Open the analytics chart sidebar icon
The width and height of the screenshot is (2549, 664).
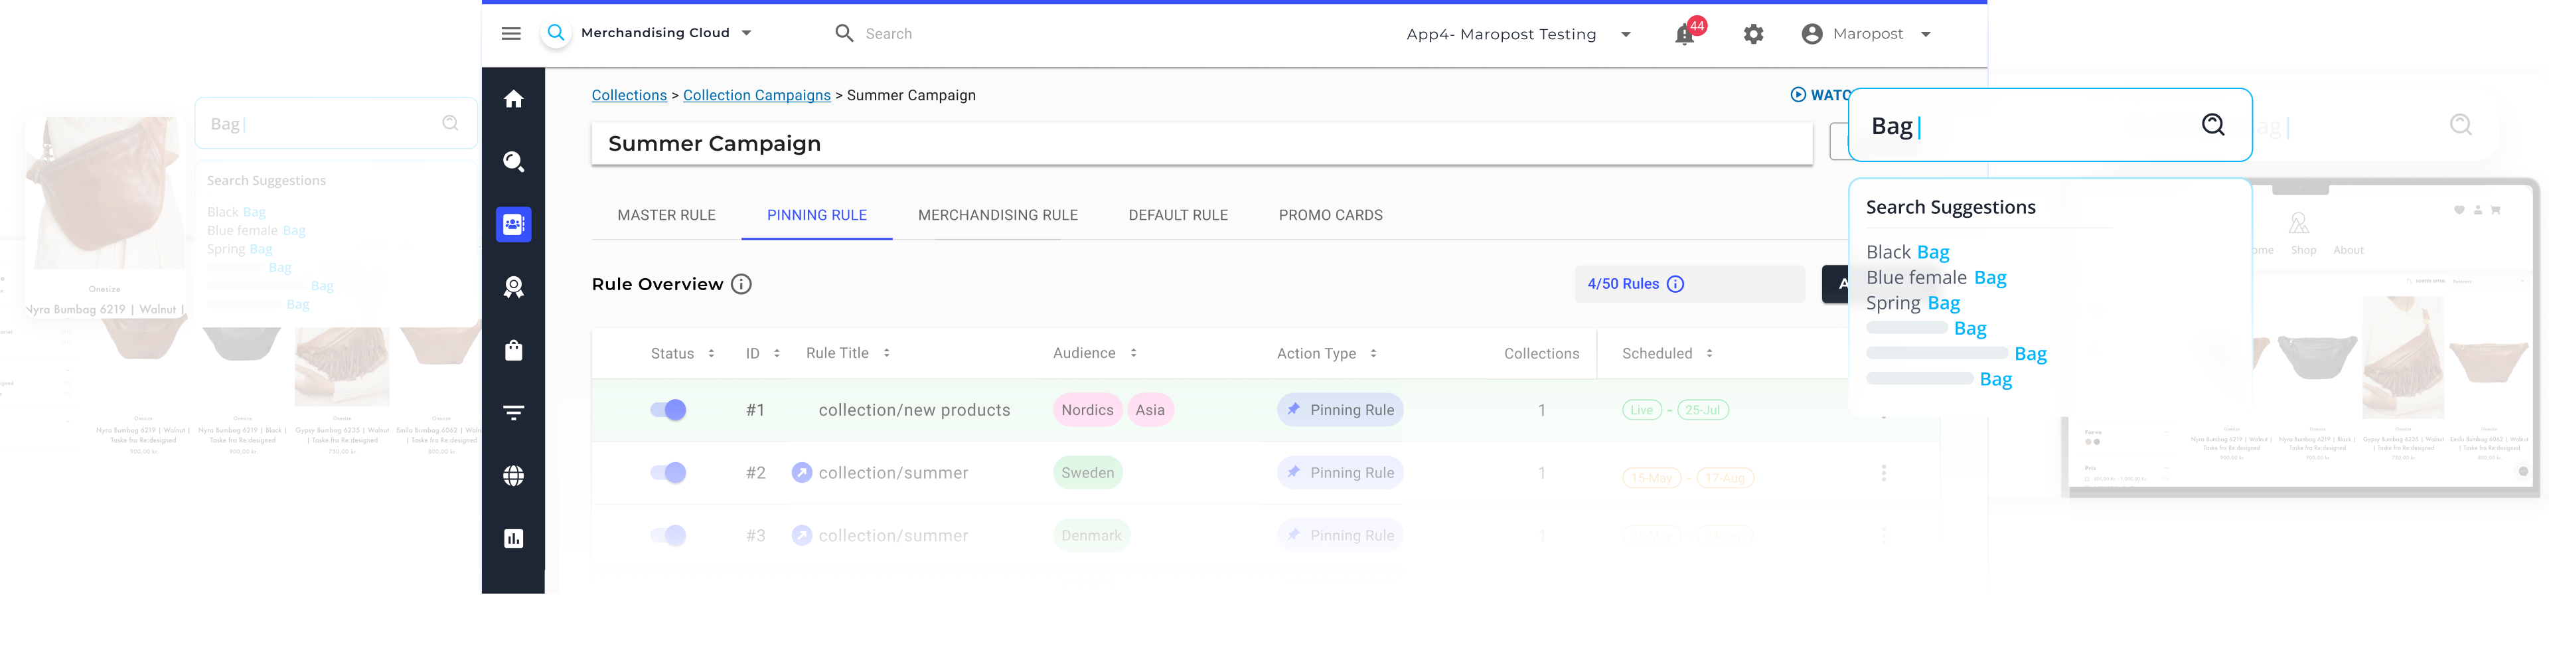[x=514, y=539]
